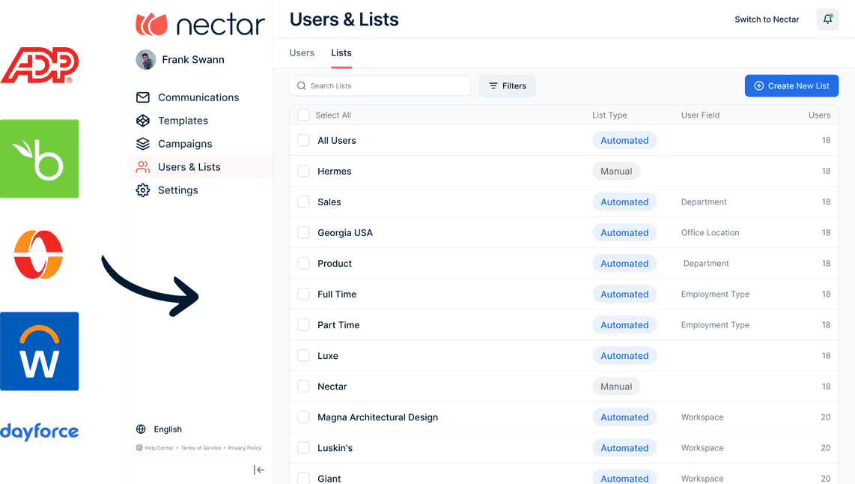Click Workspace field for Luskin's
855x484 pixels.
click(x=702, y=448)
